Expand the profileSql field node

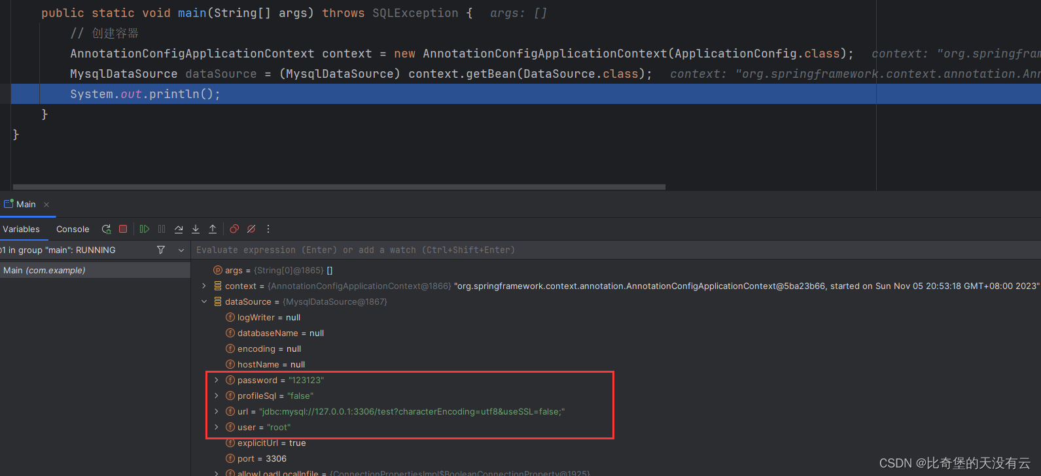(x=217, y=396)
